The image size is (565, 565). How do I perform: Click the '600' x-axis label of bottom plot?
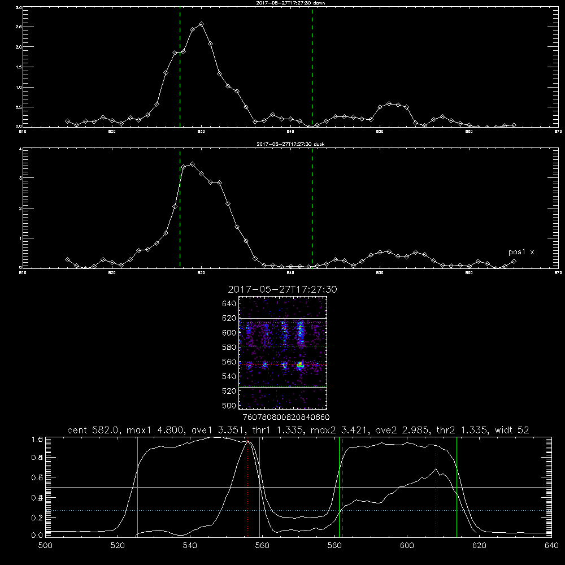click(407, 546)
